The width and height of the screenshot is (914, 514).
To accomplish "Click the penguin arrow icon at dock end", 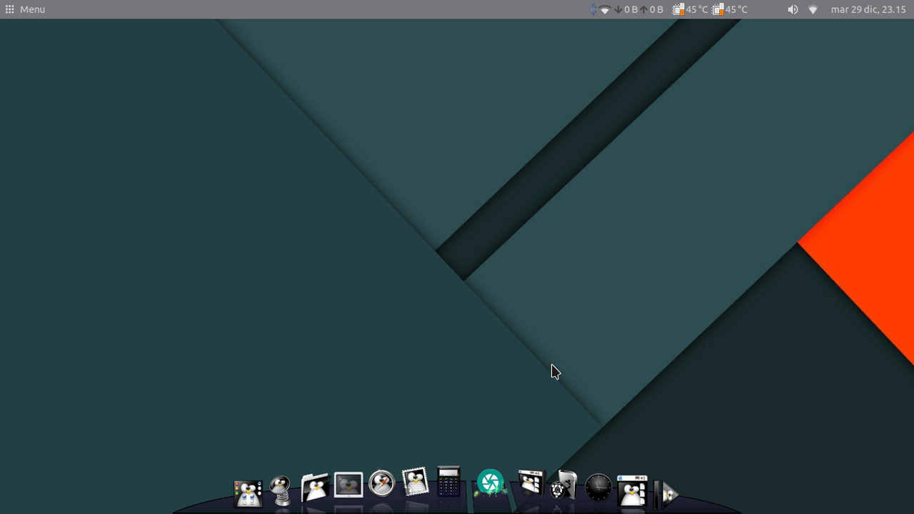I will (667, 493).
